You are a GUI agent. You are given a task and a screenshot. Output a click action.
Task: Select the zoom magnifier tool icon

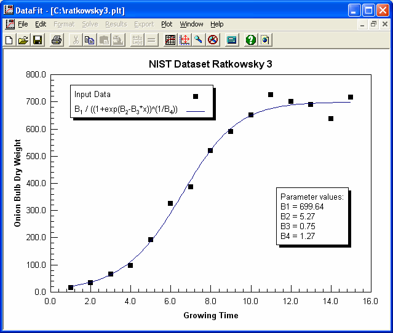pos(199,40)
